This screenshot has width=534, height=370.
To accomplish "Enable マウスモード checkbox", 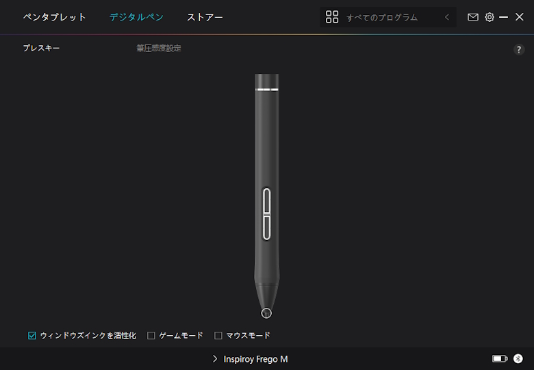I will point(218,336).
